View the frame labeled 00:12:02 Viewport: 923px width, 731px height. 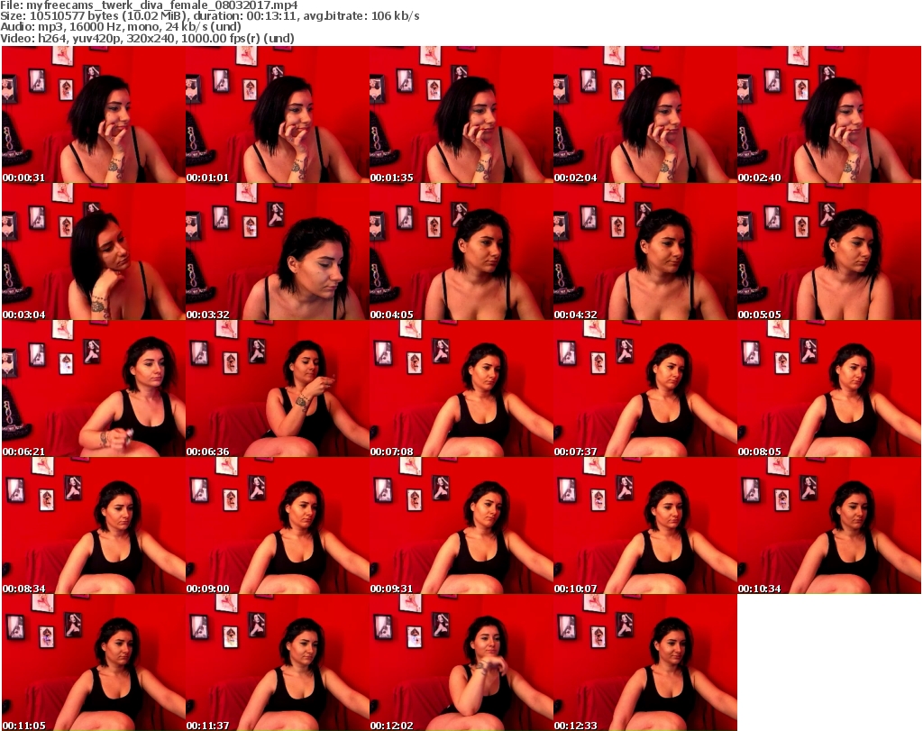[x=461, y=662]
